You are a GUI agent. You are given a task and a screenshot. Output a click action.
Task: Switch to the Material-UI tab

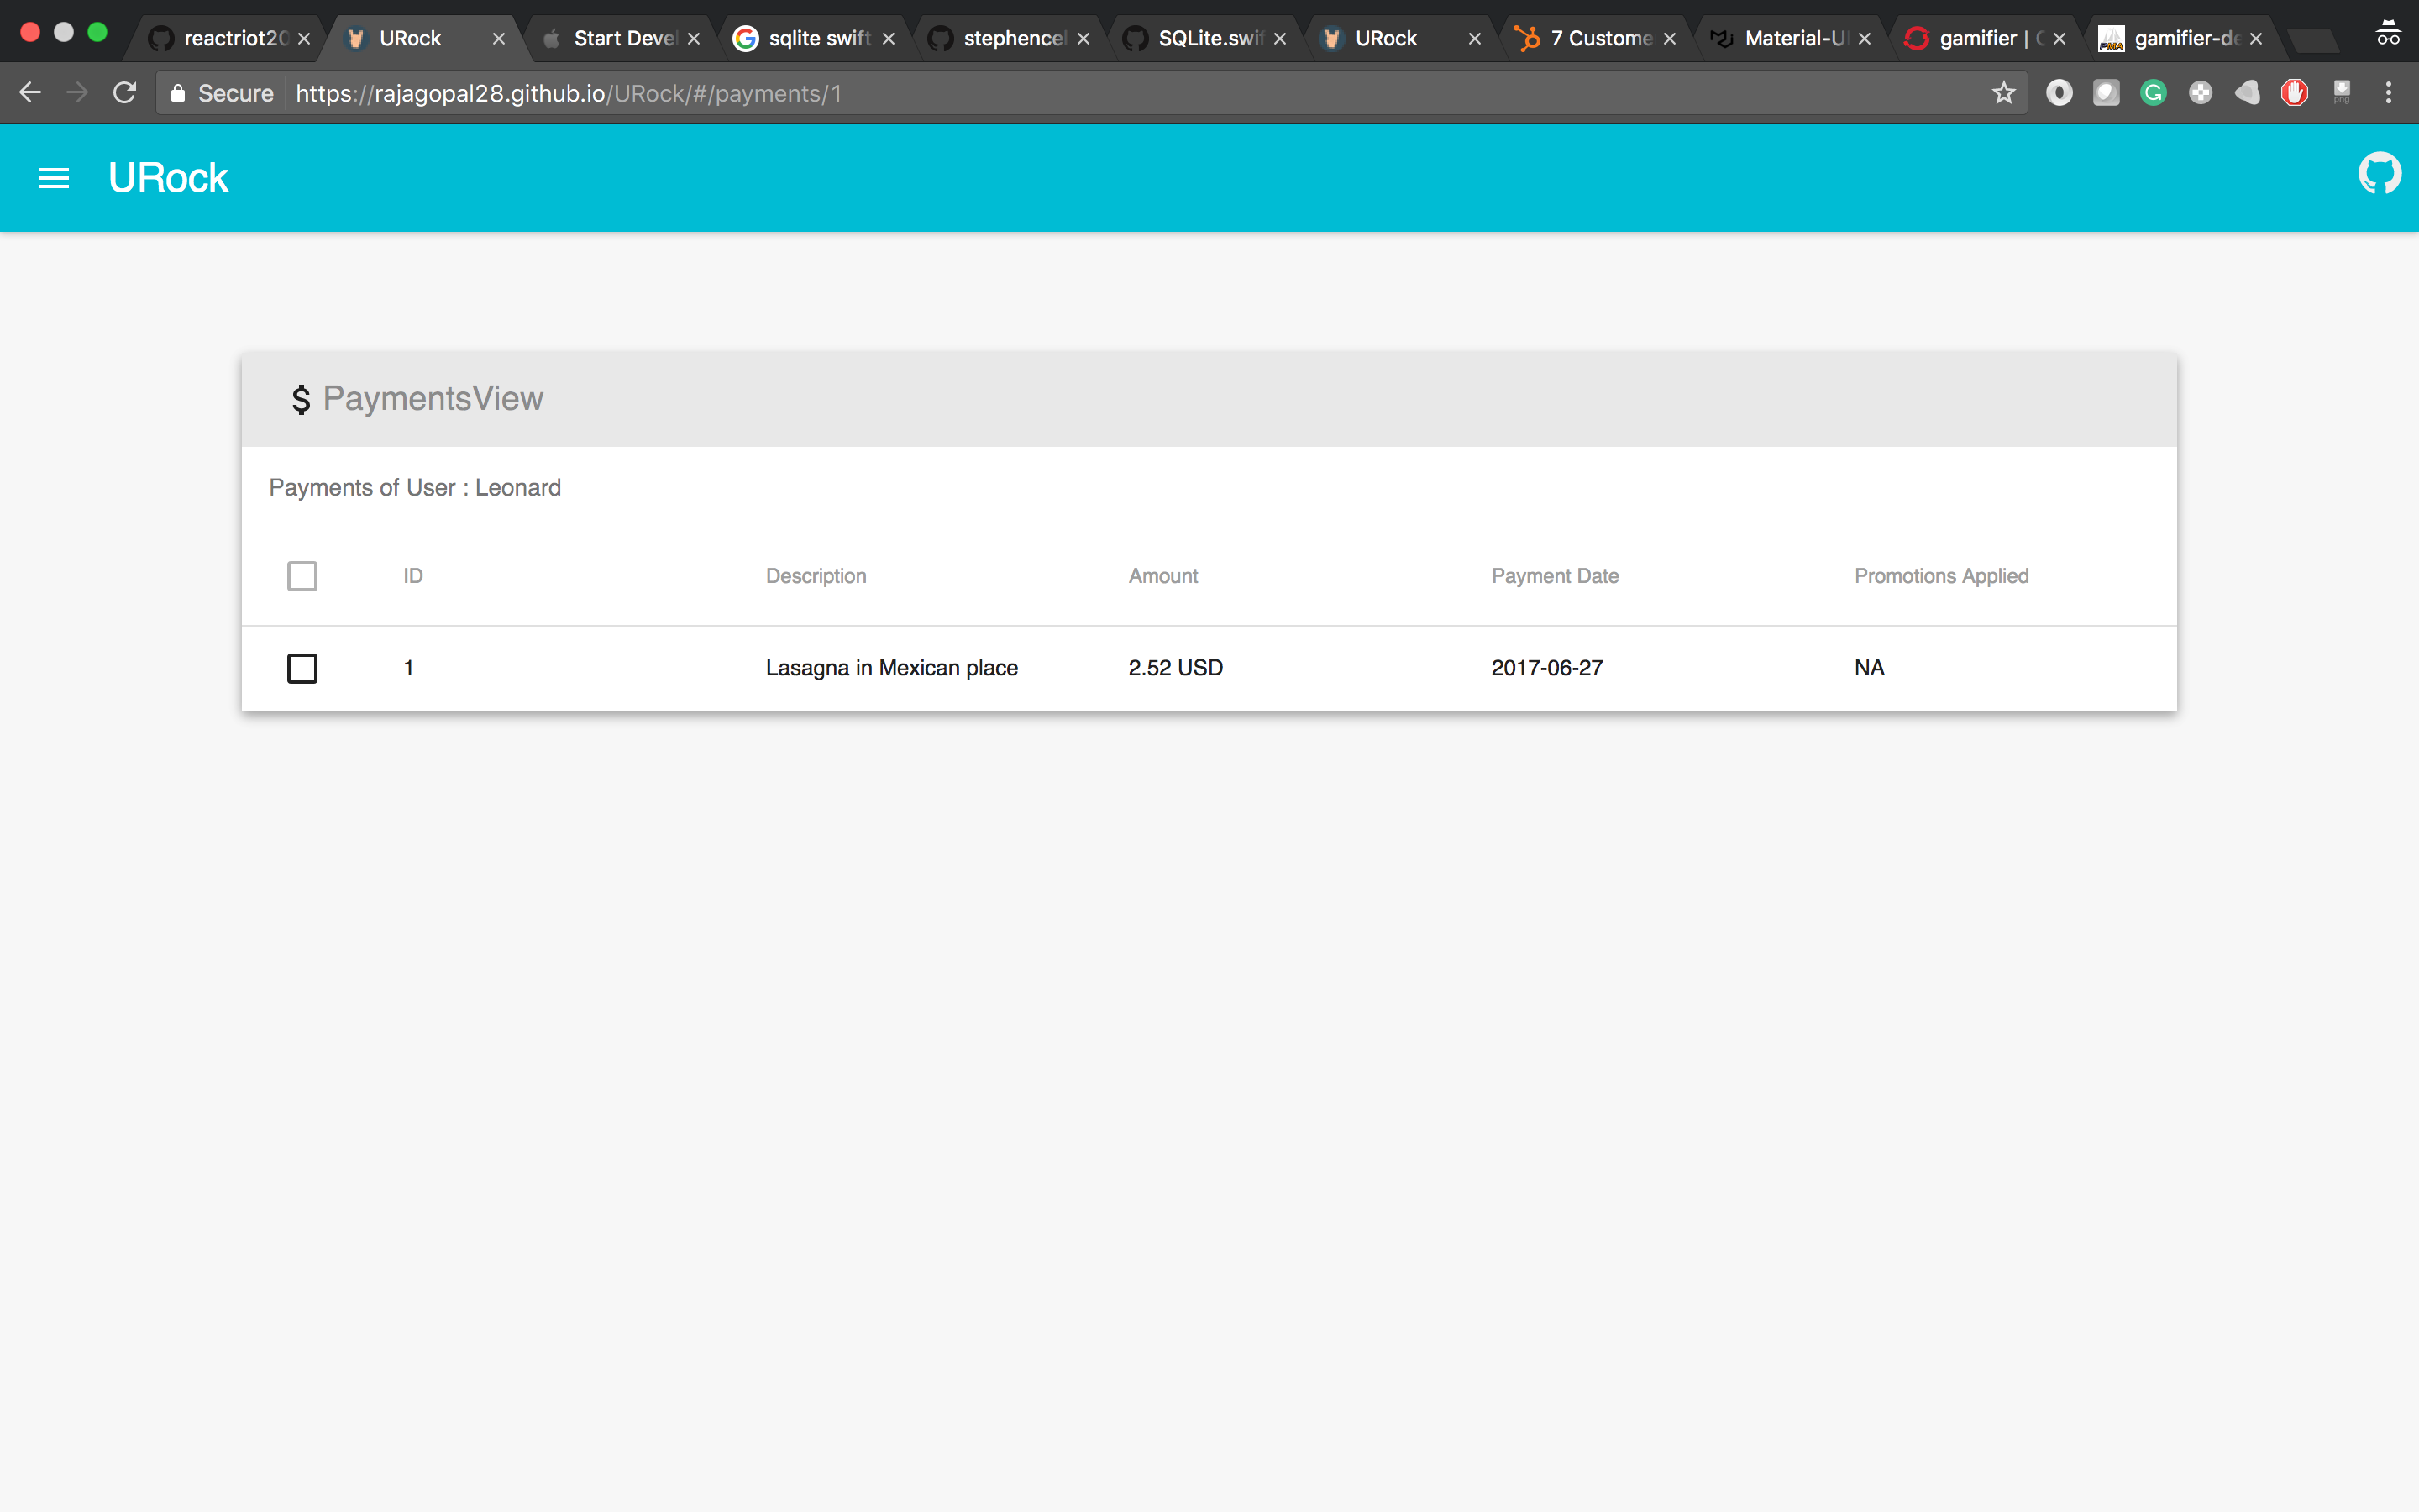(1793, 38)
